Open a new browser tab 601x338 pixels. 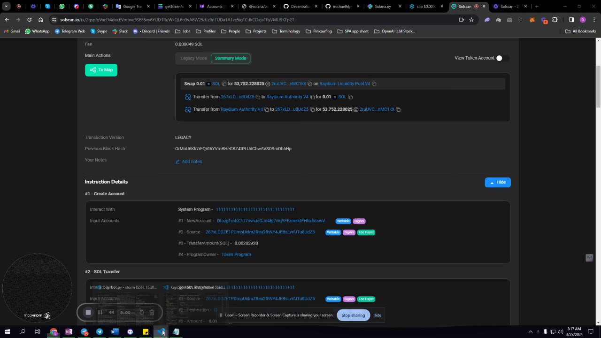coord(537,7)
